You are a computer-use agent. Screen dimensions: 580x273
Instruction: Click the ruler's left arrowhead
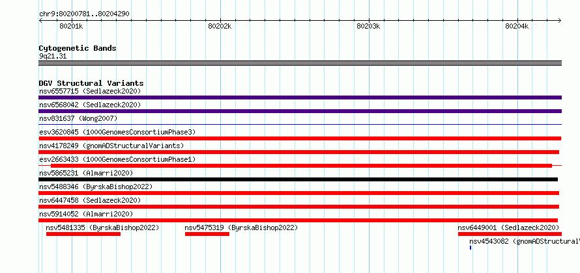pyautogui.click(x=40, y=21)
